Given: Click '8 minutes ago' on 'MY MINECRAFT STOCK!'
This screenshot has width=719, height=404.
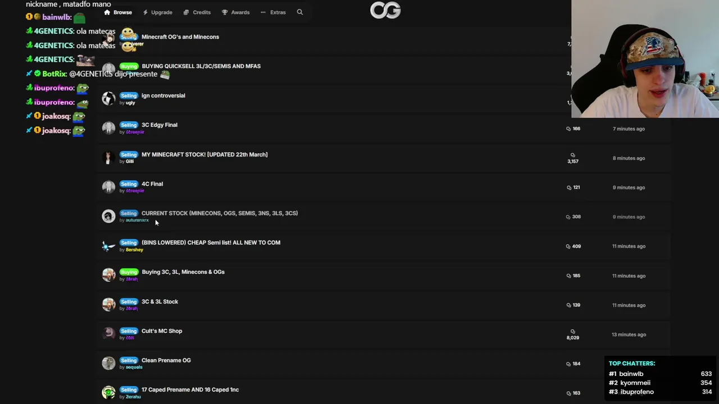Looking at the screenshot, I should [629, 158].
